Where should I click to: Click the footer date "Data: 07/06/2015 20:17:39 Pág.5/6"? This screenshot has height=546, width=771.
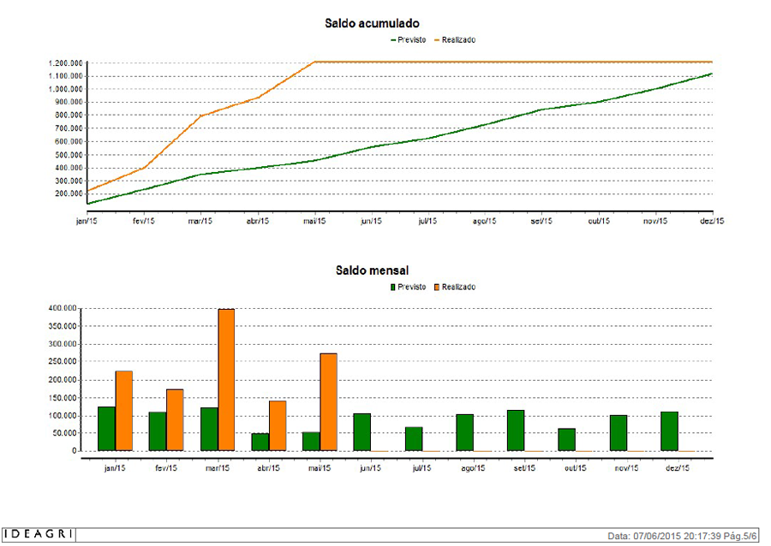point(683,536)
